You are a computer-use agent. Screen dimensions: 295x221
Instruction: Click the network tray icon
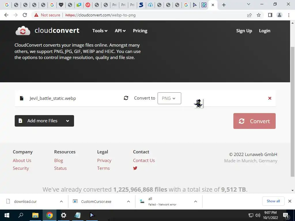pos(251,215)
